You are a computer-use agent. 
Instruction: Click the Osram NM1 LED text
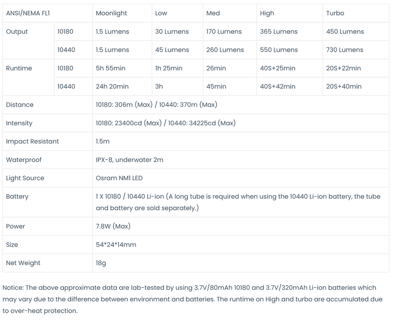click(x=119, y=178)
